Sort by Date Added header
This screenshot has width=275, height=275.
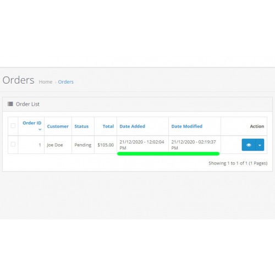[x=133, y=127]
